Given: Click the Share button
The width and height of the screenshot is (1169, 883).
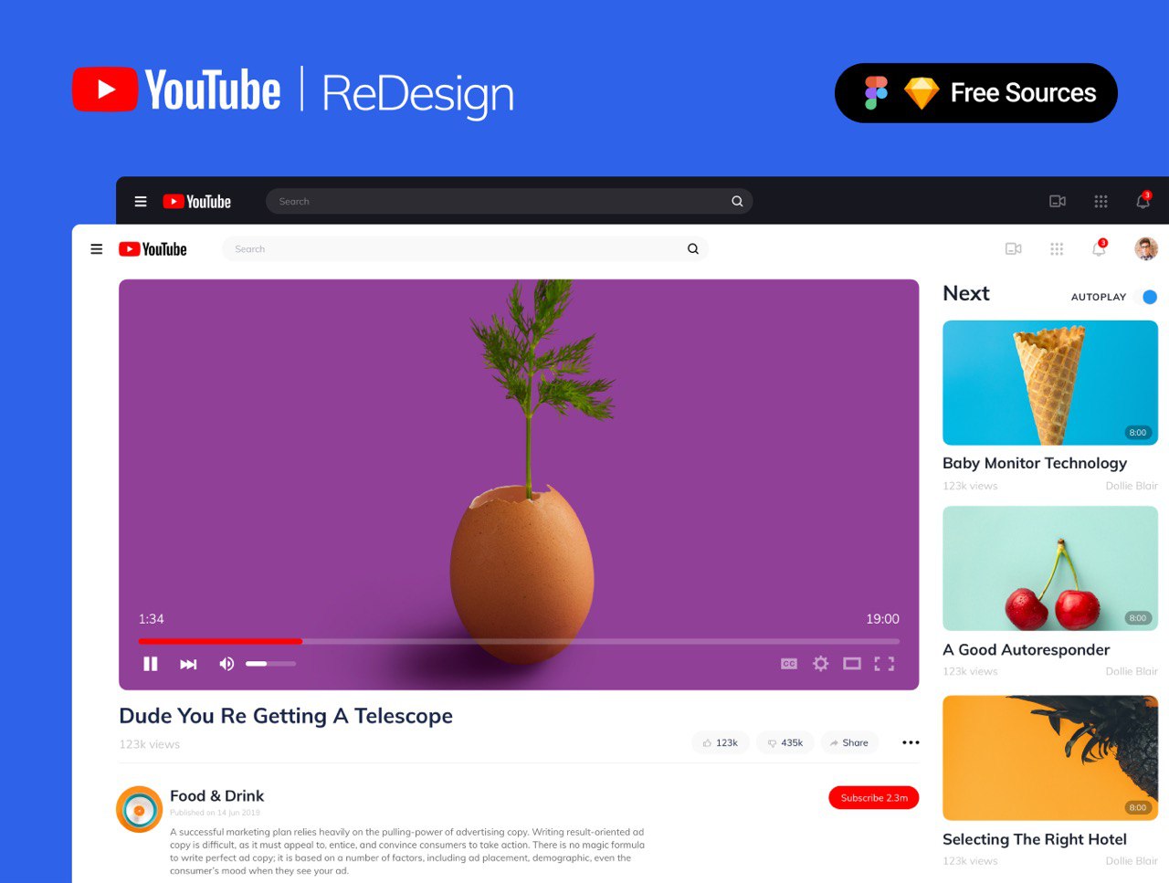Looking at the screenshot, I should pos(849,743).
